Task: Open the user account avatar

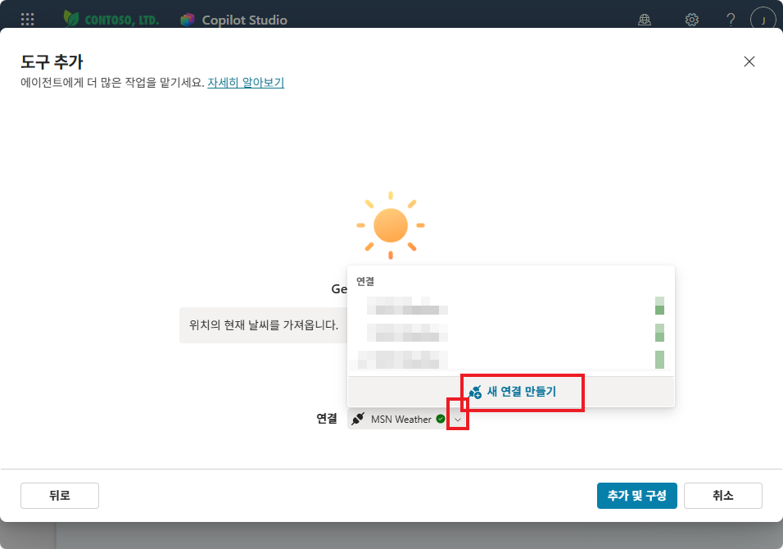Action: (763, 20)
